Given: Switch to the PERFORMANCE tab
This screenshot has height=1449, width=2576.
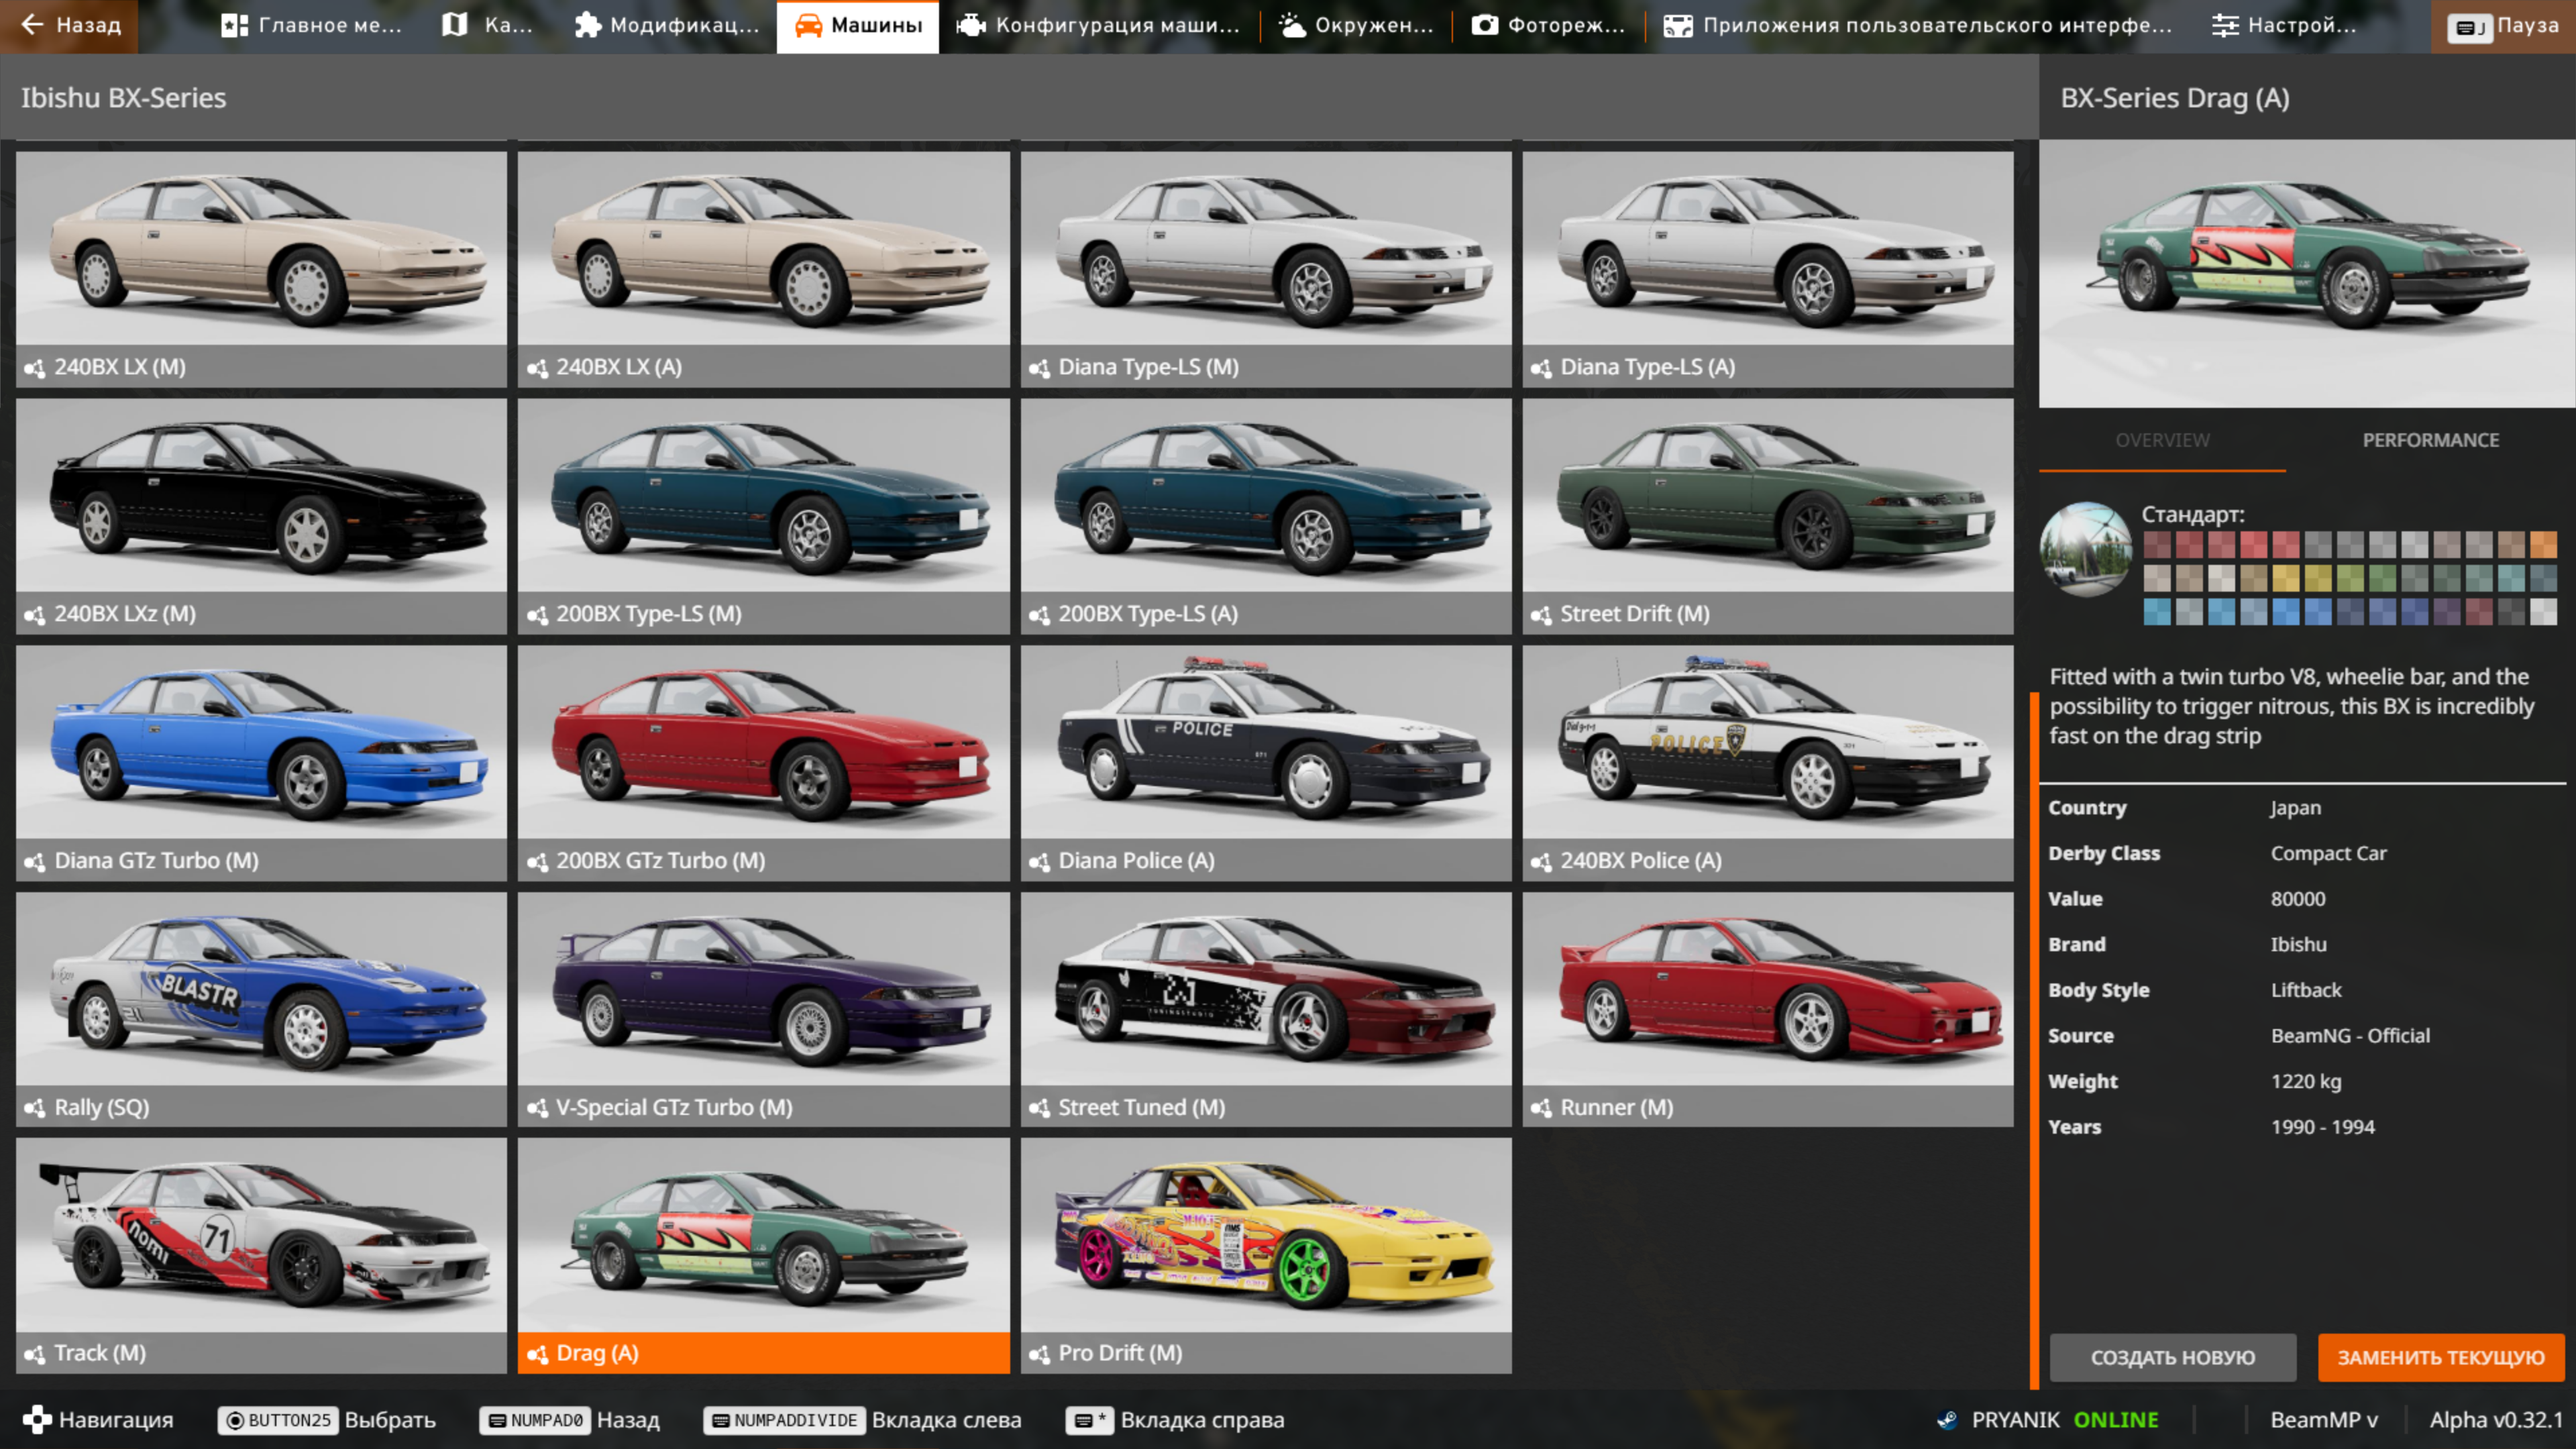Looking at the screenshot, I should [x=2430, y=440].
